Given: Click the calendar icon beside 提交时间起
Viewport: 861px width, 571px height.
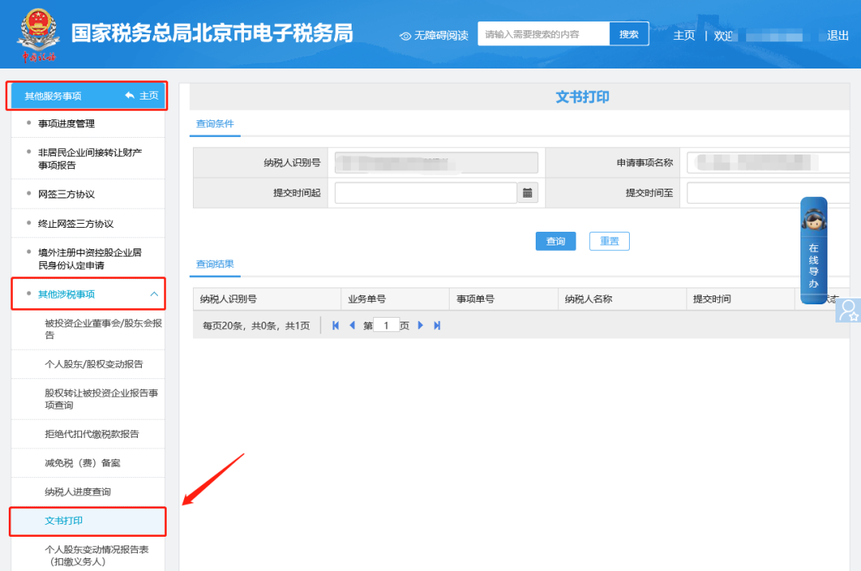Looking at the screenshot, I should (x=528, y=193).
